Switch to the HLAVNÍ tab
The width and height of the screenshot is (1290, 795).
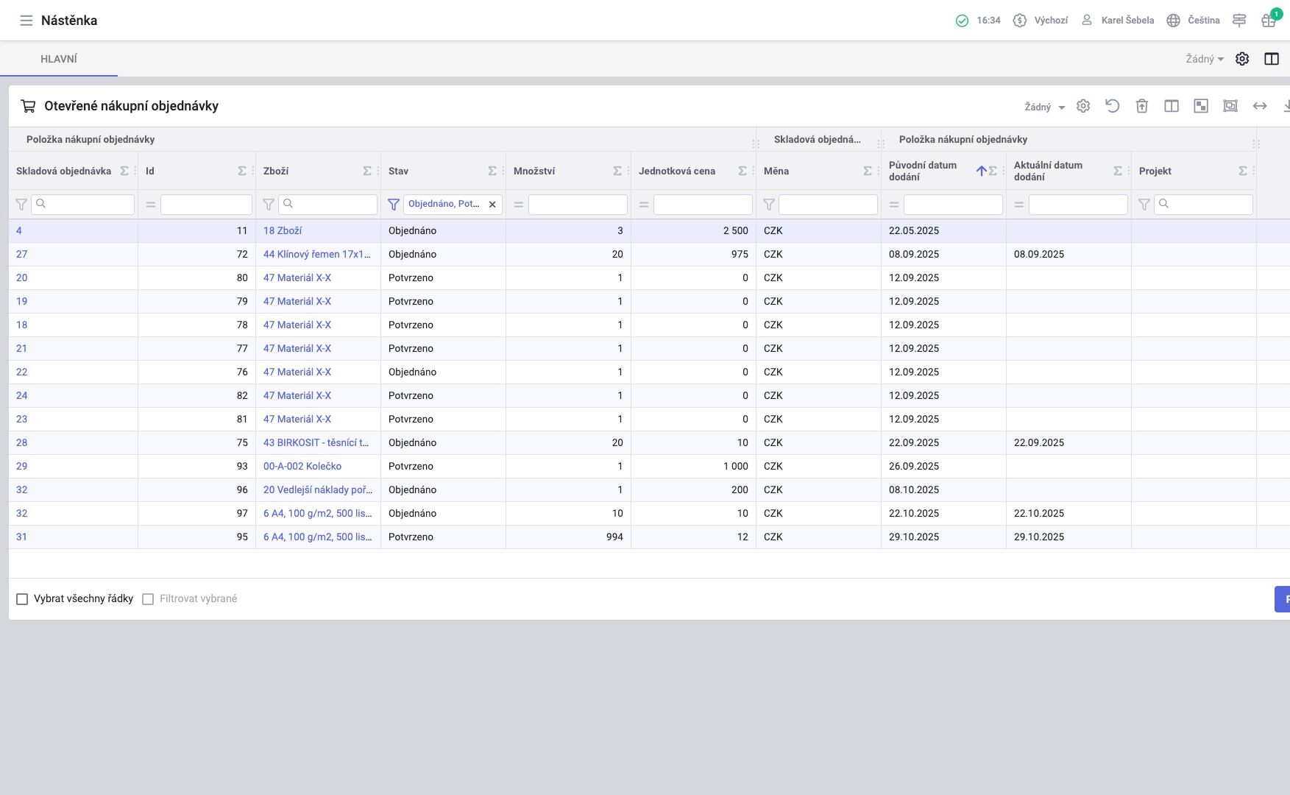pyautogui.click(x=59, y=59)
